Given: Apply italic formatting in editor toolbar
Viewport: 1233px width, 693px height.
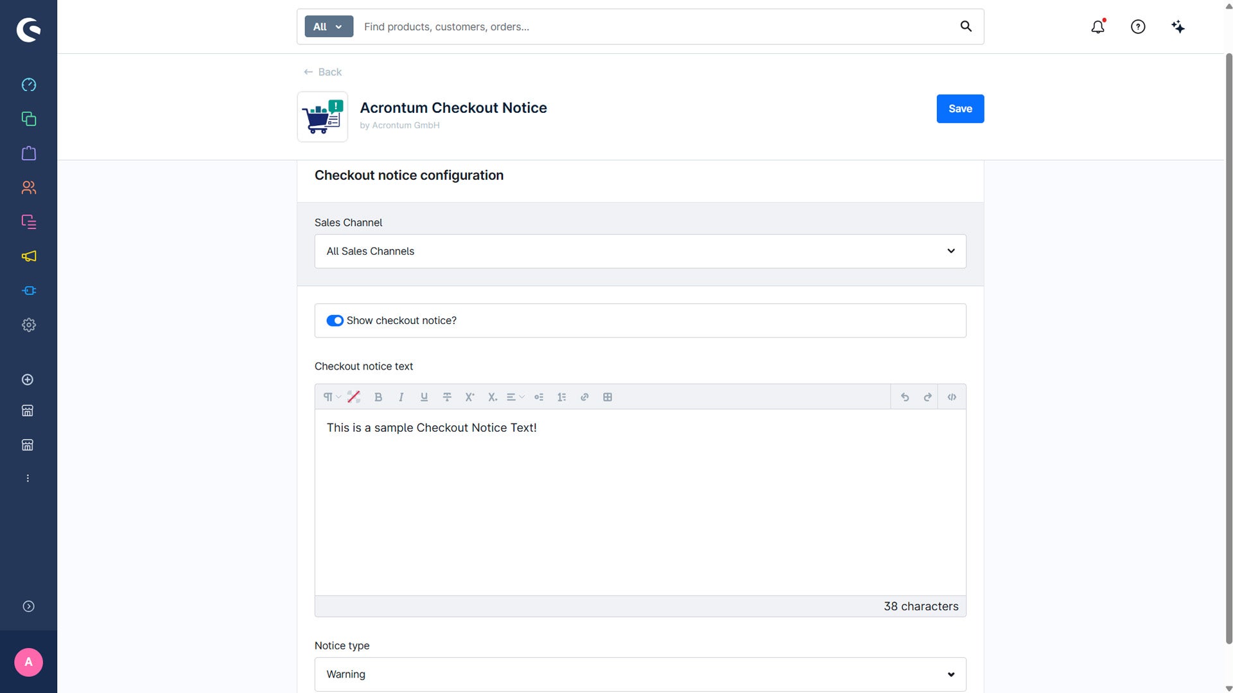Looking at the screenshot, I should pyautogui.click(x=401, y=397).
